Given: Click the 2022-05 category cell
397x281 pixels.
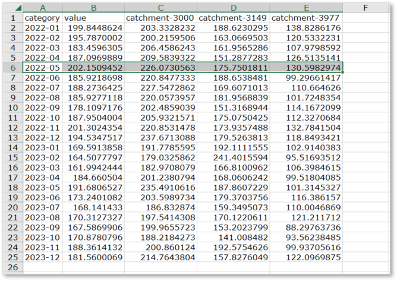Looking at the screenshot, I should 42,68.
